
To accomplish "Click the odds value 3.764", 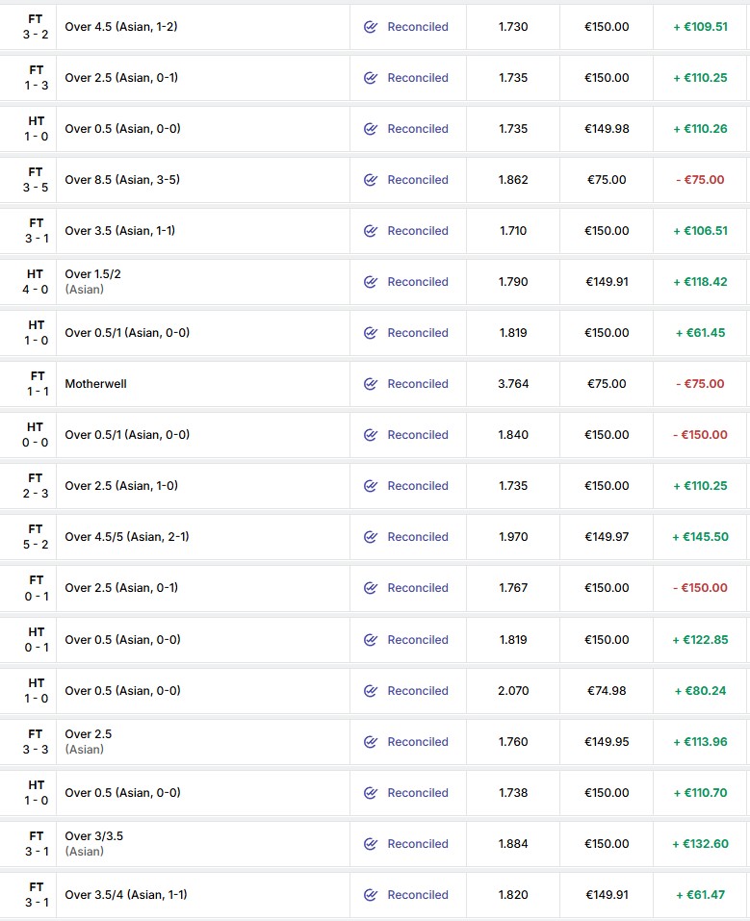I will point(512,384).
